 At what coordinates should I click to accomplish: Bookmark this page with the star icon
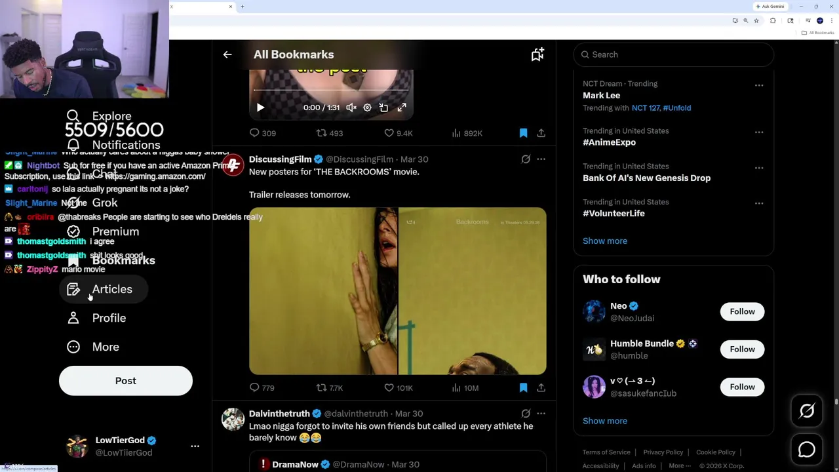click(x=756, y=21)
